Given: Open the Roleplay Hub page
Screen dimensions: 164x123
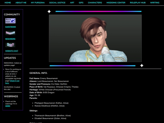Looking at the screenshot, I should coord(138,3).
